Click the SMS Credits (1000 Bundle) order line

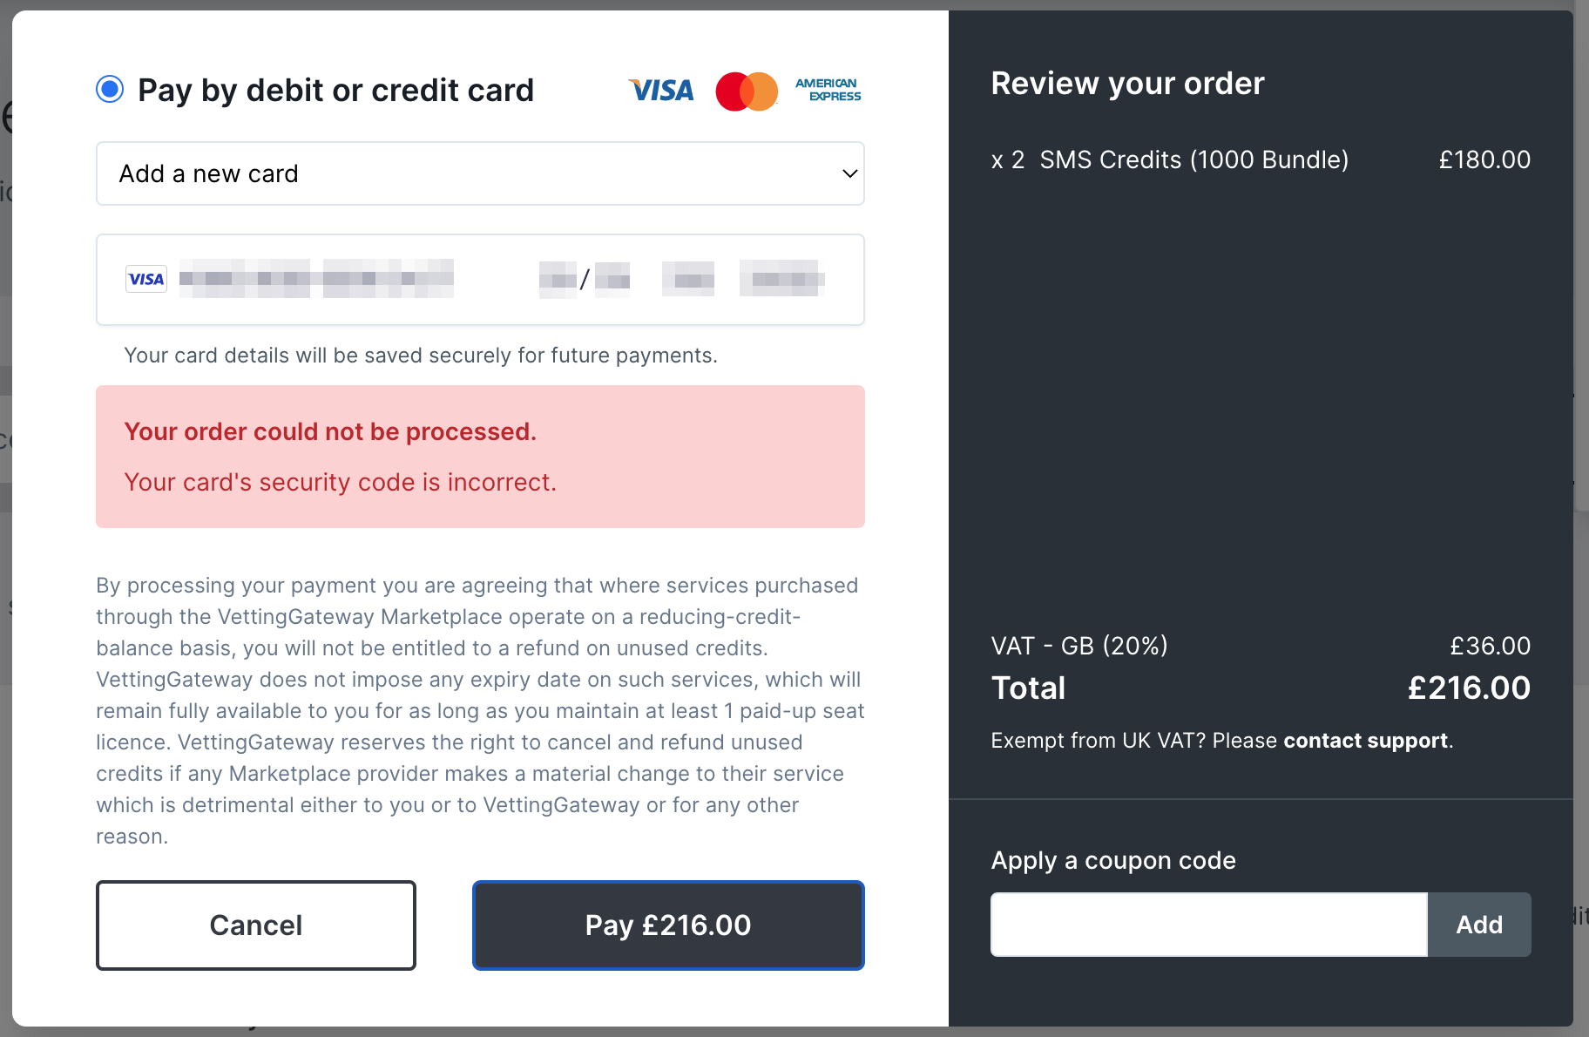point(1261,160)
